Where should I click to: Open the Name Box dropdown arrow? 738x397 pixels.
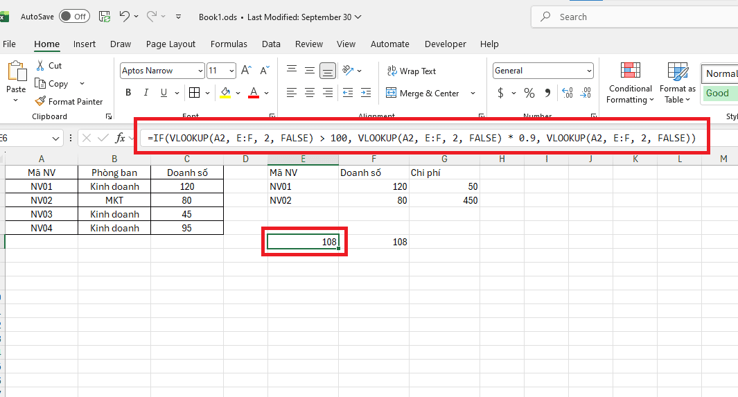point(55,139)
